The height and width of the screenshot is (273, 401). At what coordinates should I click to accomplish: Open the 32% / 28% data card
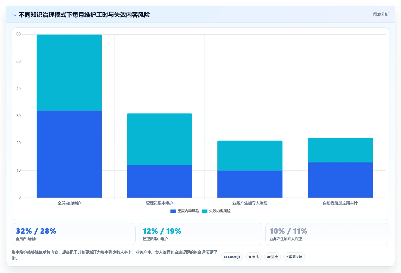click(74, 234)
